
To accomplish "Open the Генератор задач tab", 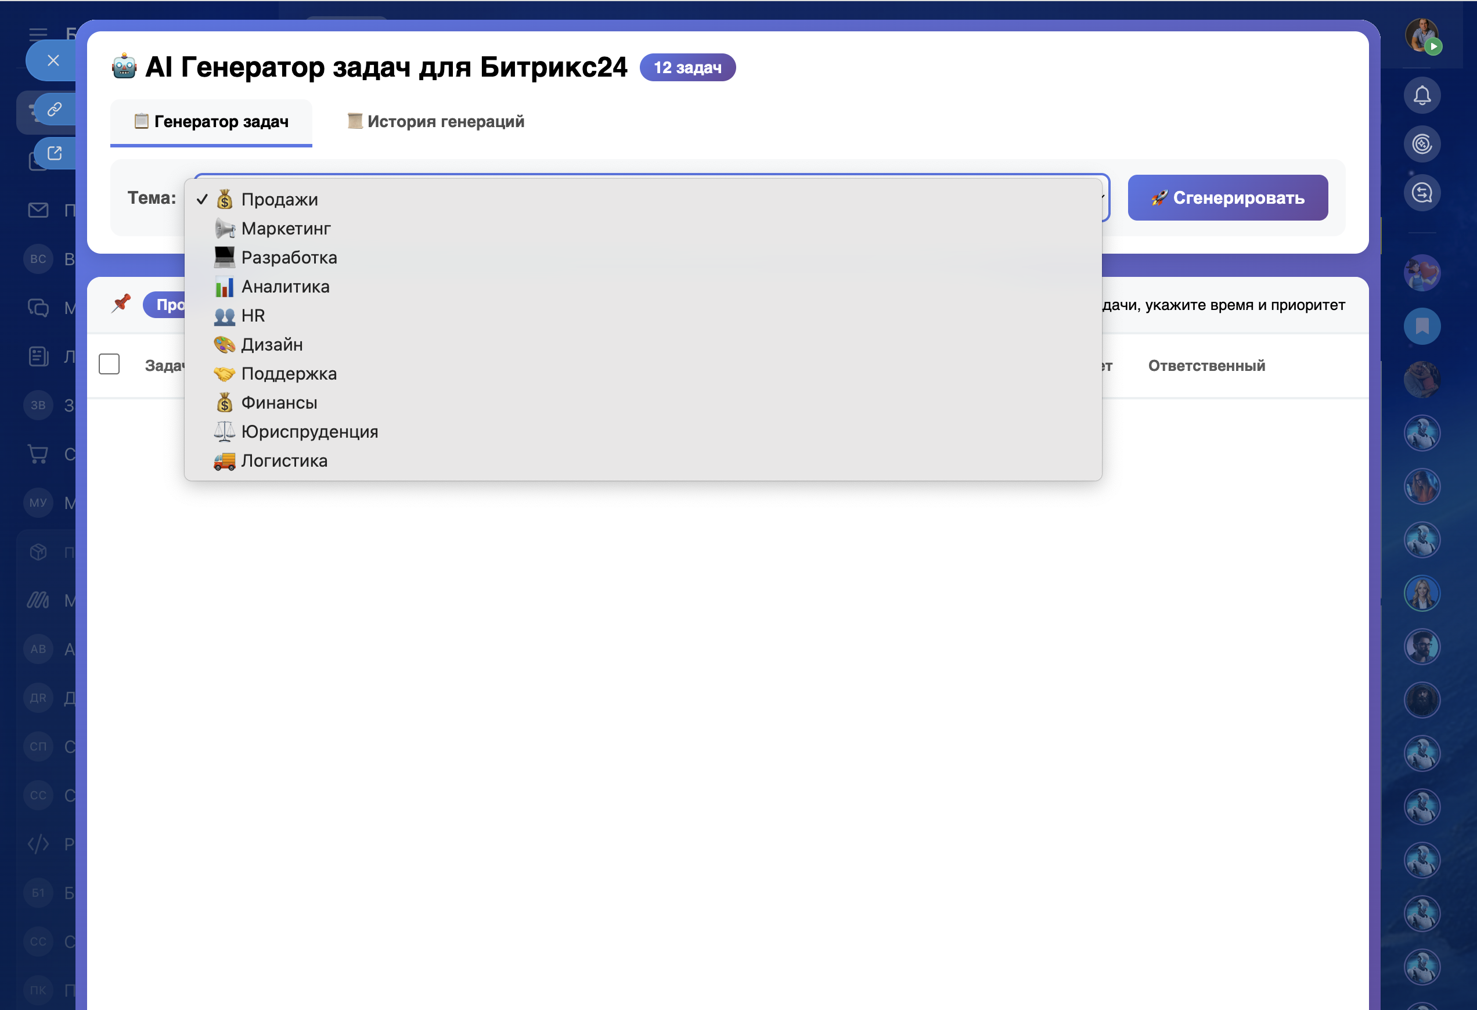I will tap(212, 121).
